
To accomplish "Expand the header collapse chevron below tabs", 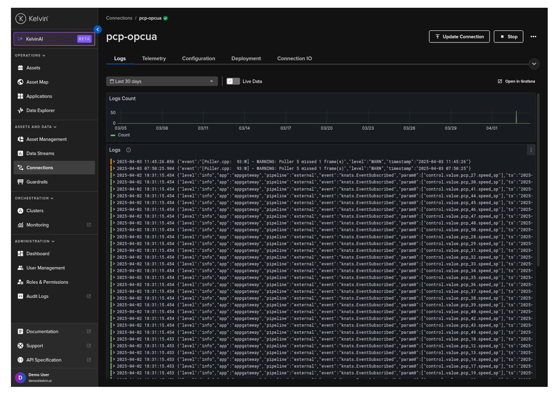I will pos(534,64).
